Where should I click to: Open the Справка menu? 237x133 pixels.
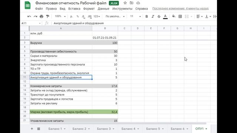pos(141,8)
